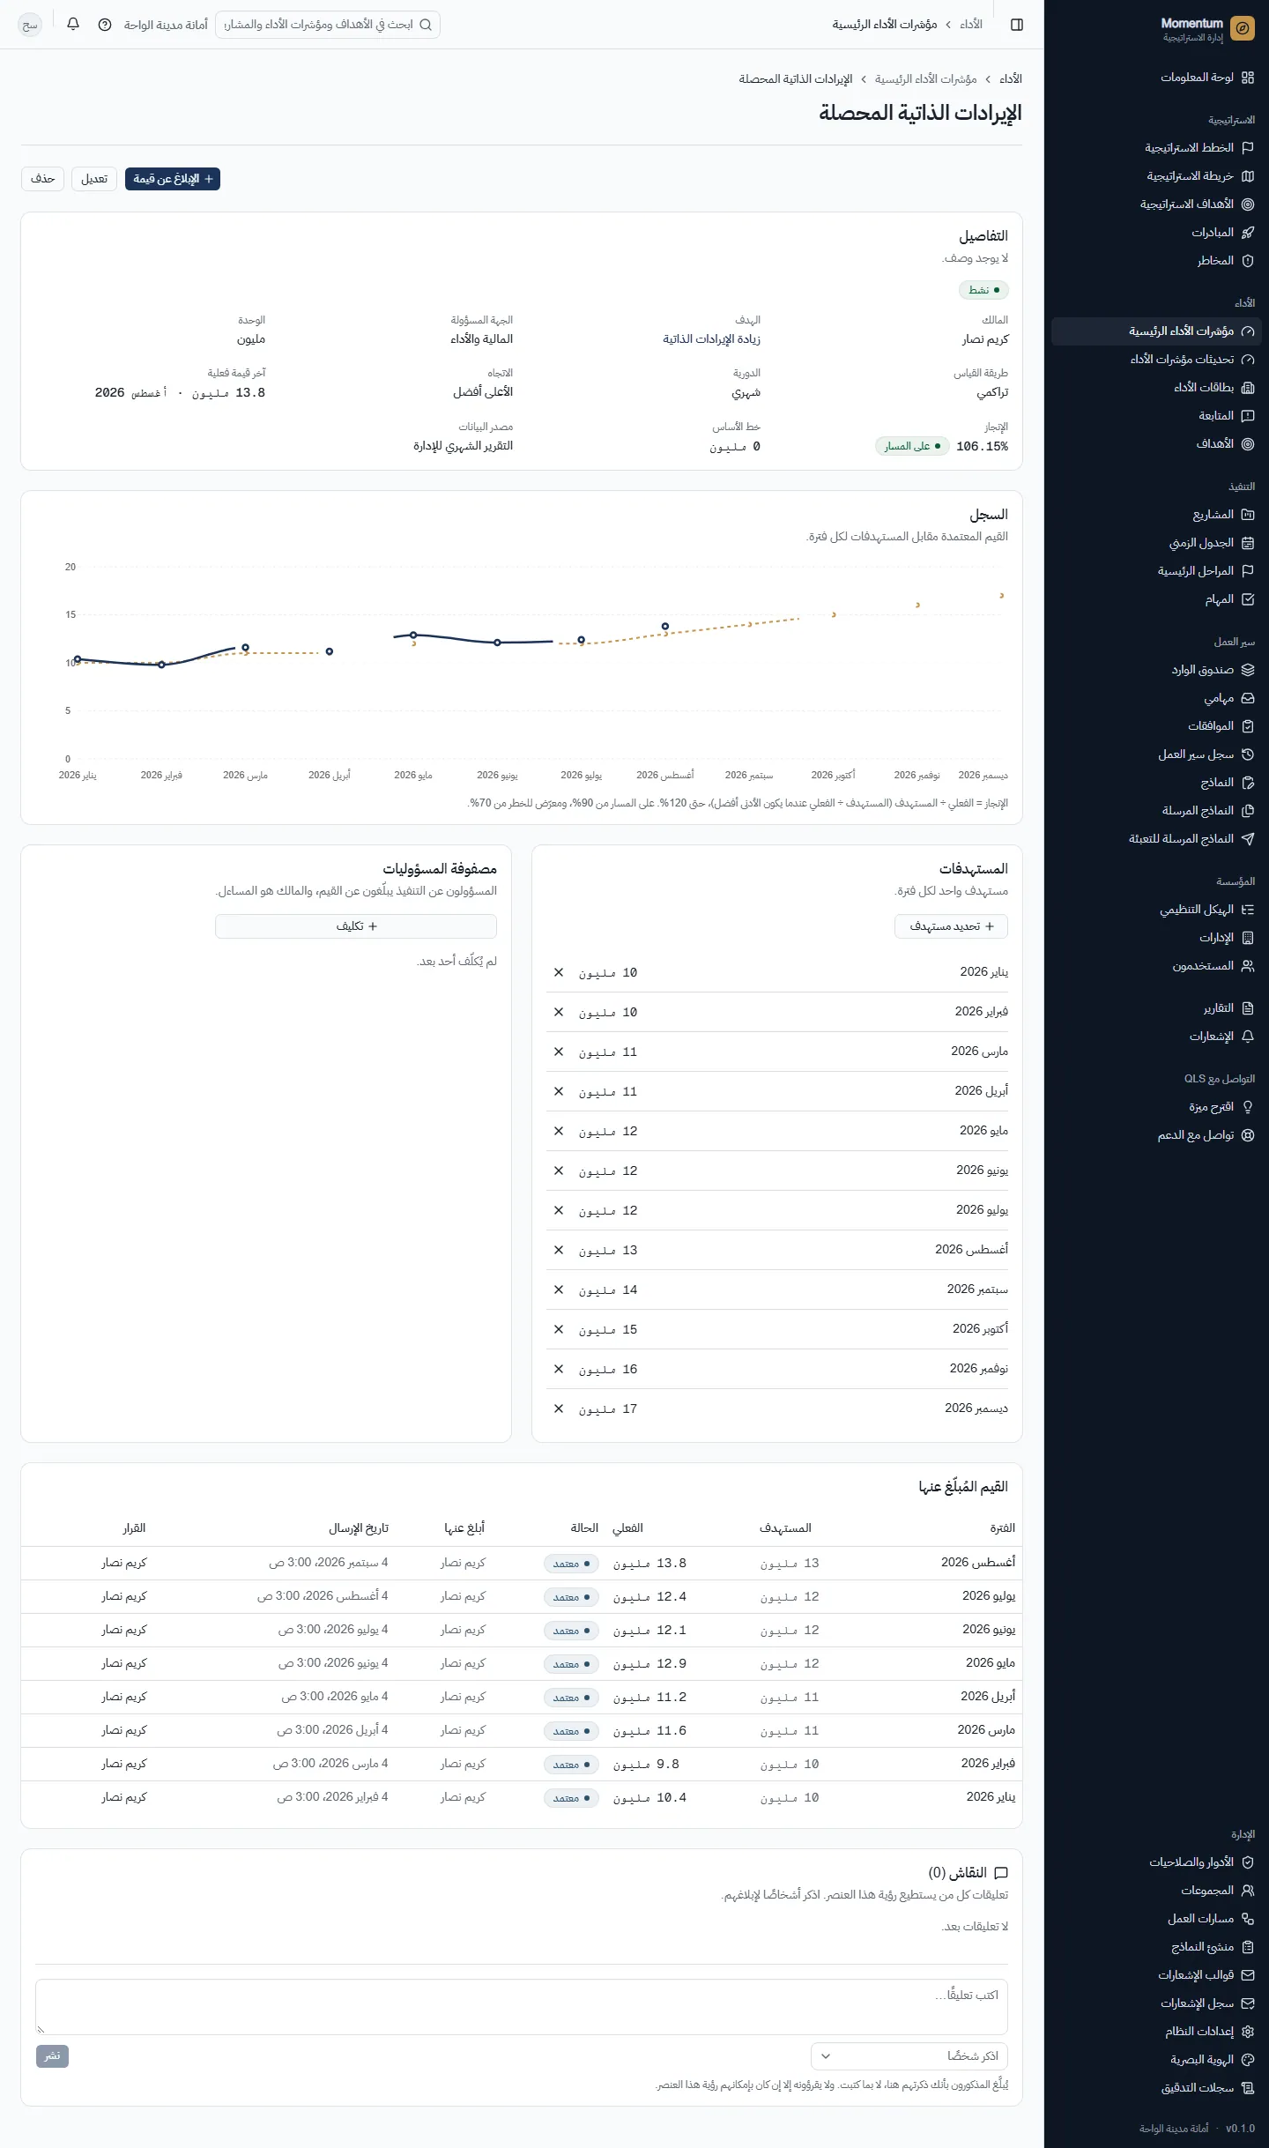
Task: Click the تكليف button in the responsibility matrix
Action: pos(356,926)
